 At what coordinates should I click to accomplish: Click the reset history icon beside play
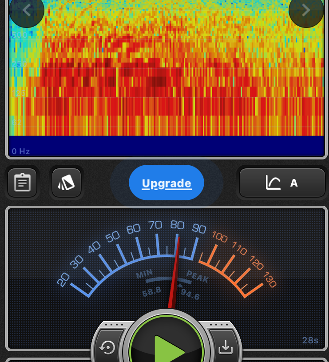(108, 347)
